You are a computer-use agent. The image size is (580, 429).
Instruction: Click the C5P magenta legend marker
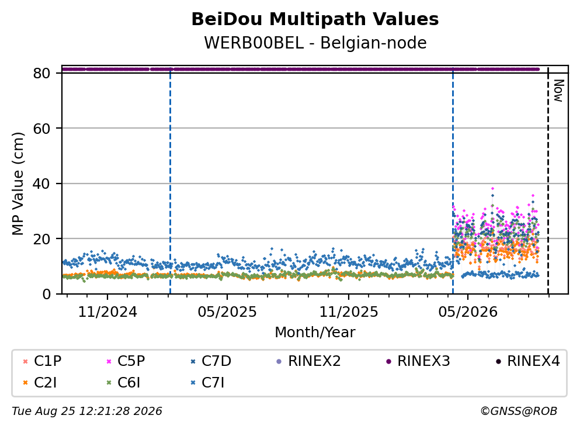point(109,361)
